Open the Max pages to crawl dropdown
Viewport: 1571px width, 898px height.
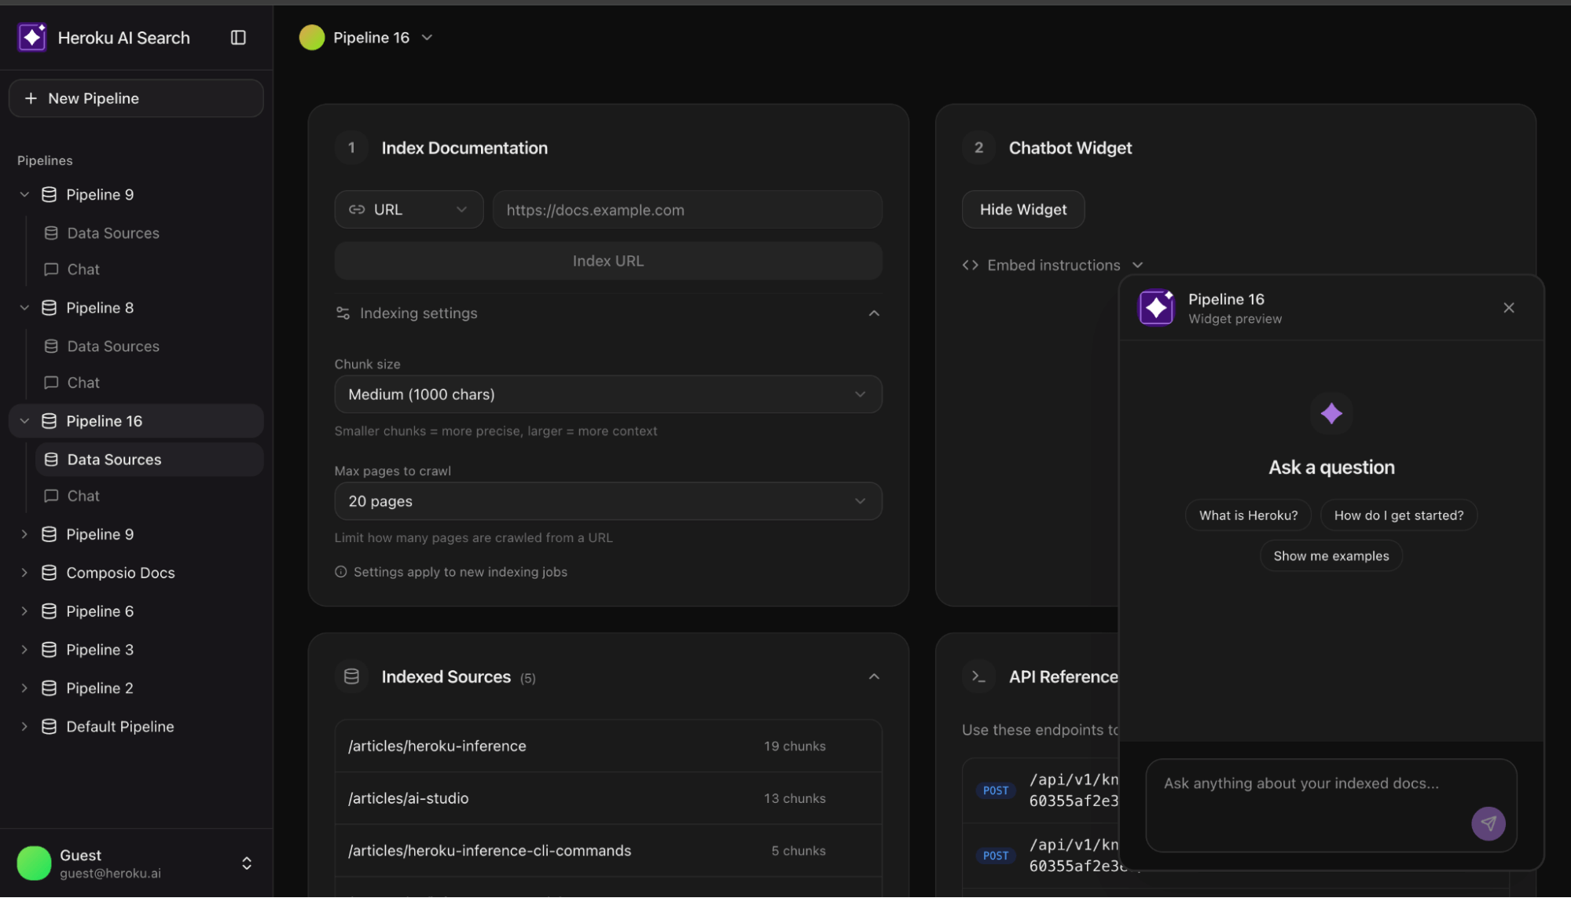pos(607,501)
